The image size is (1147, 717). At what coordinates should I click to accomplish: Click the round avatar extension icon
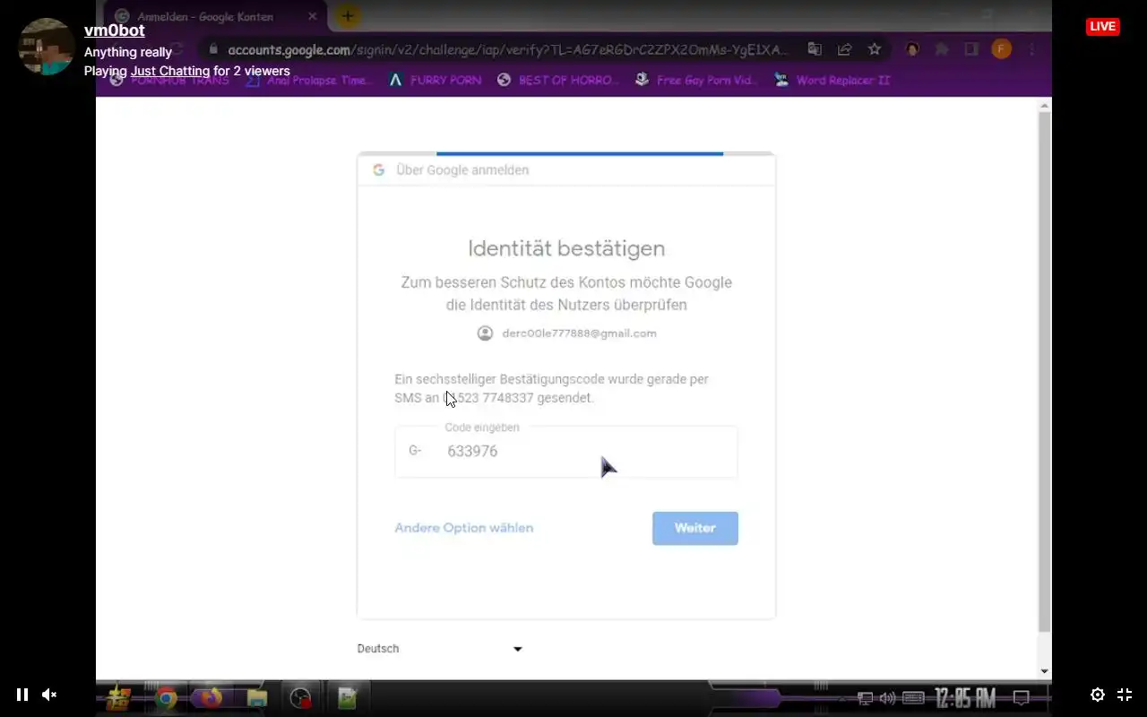pos(912,49)
